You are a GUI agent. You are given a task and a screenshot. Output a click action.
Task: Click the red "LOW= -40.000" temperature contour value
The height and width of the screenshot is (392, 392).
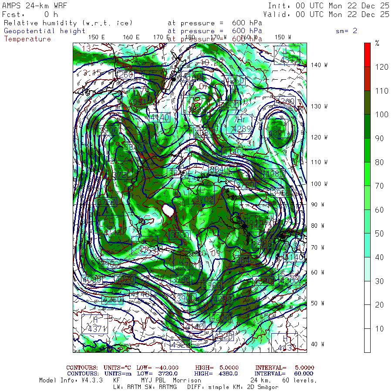point(158,368)
